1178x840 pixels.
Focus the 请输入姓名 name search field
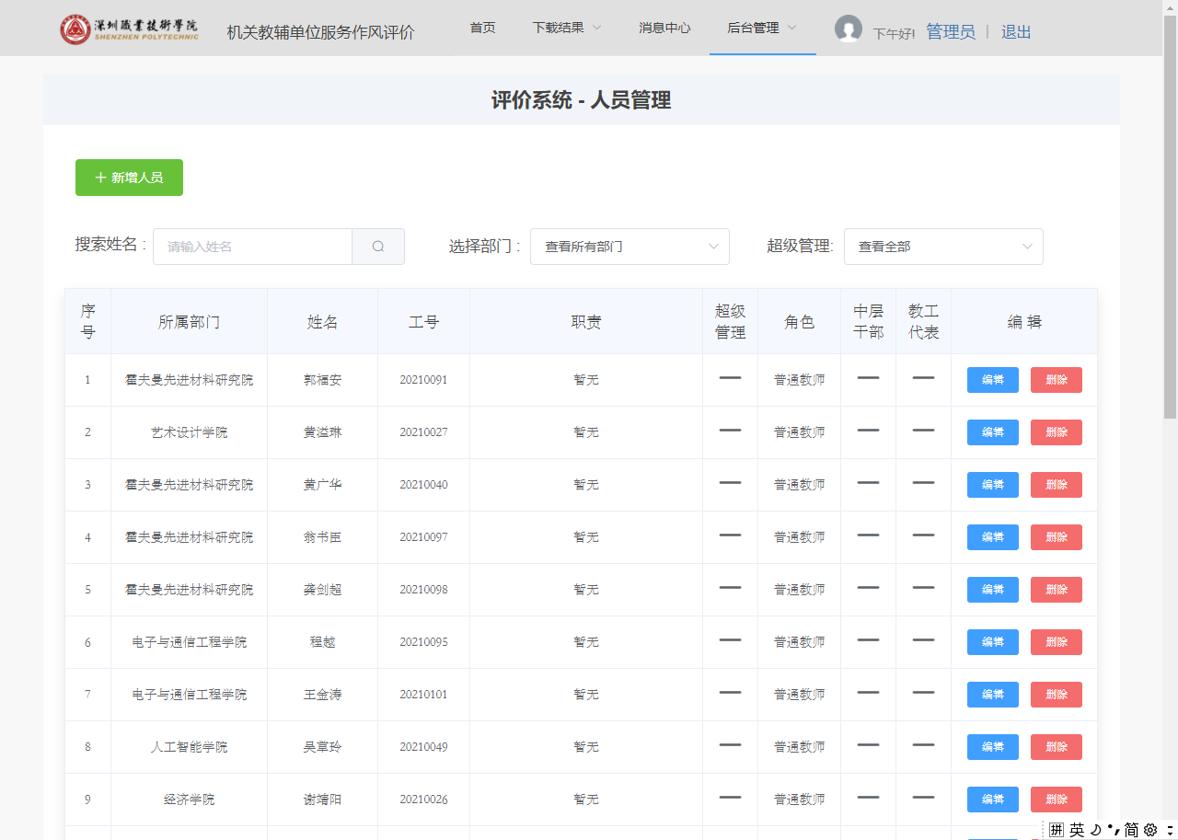coord(252,247)
